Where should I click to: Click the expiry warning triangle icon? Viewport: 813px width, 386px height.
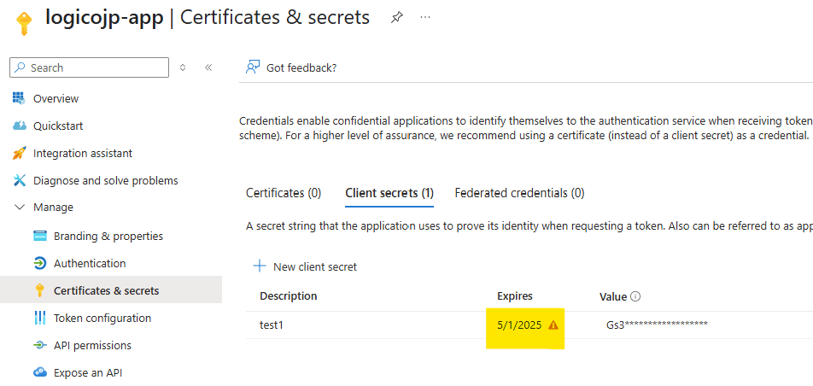point(553,325)
